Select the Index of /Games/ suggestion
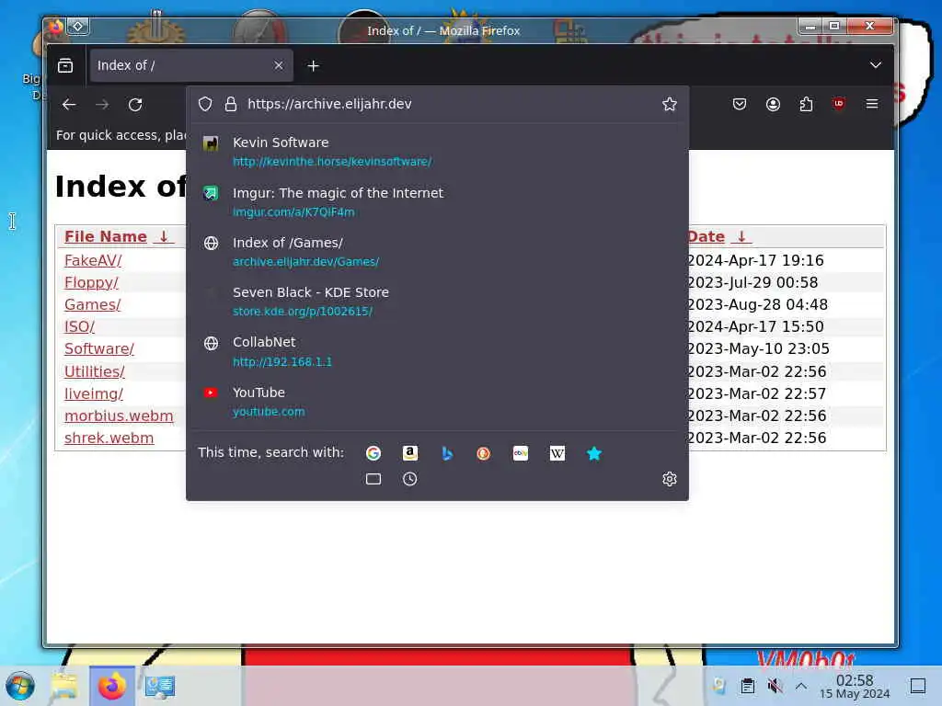942x706 pixels. pyautogui.click(x=437, y=252)
